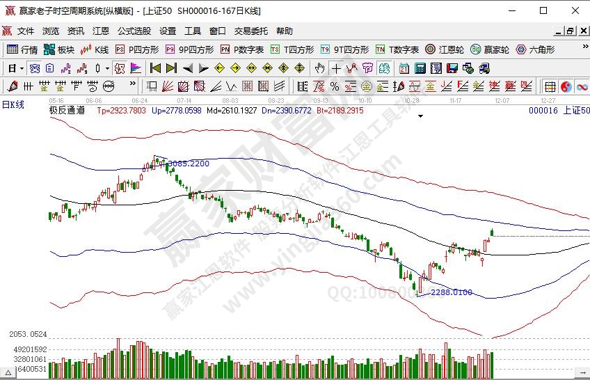Expand the candlestick style dropdown arrow
Viewport: 590px width, 380px height.
[x=106, y=68]
